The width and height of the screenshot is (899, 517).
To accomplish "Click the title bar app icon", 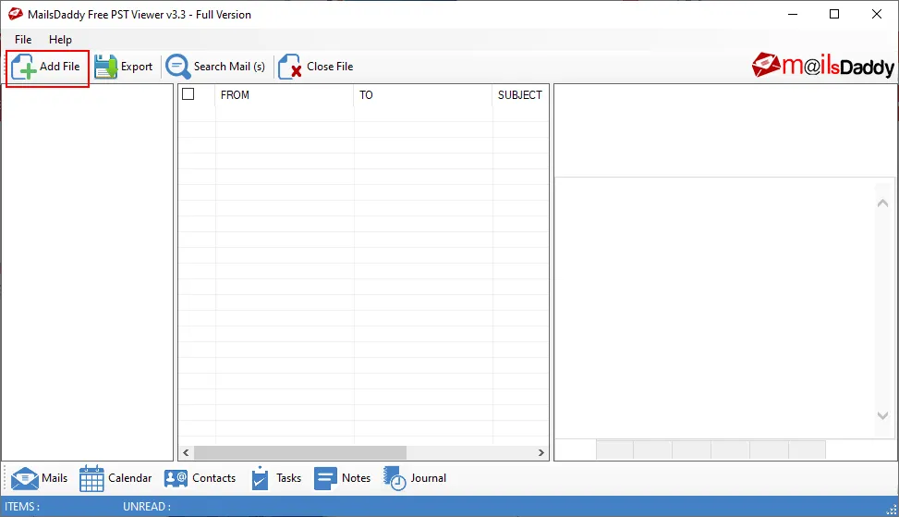I will point(16,15).
